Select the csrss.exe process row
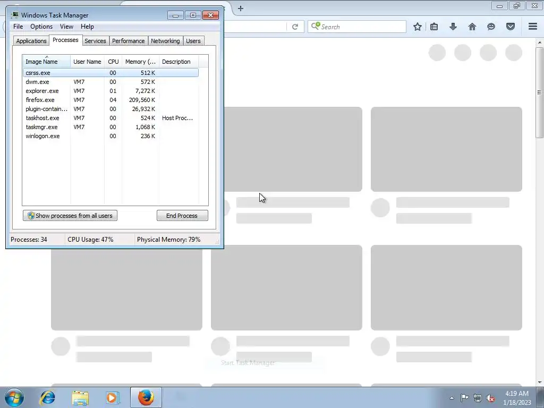Viewport: 544px width, 408px height. [x=110, y=73]
